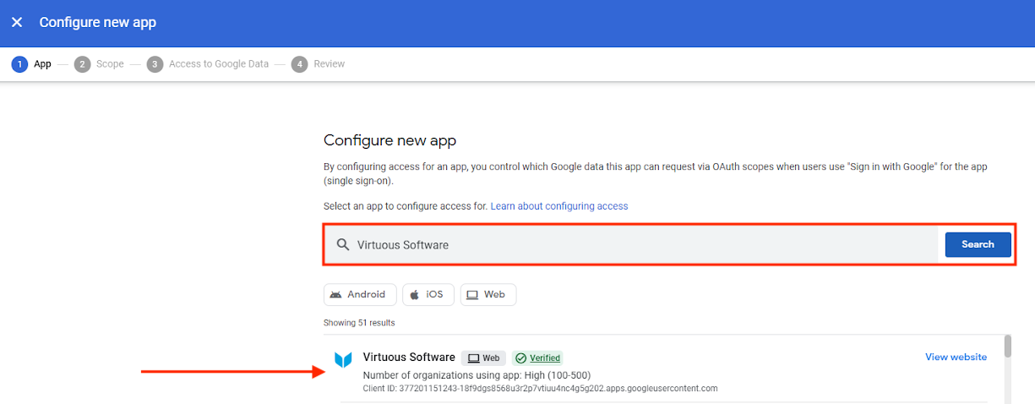Click the blue Search button
Viewport: 1035px width, 404px height.
tap(978, 244)
